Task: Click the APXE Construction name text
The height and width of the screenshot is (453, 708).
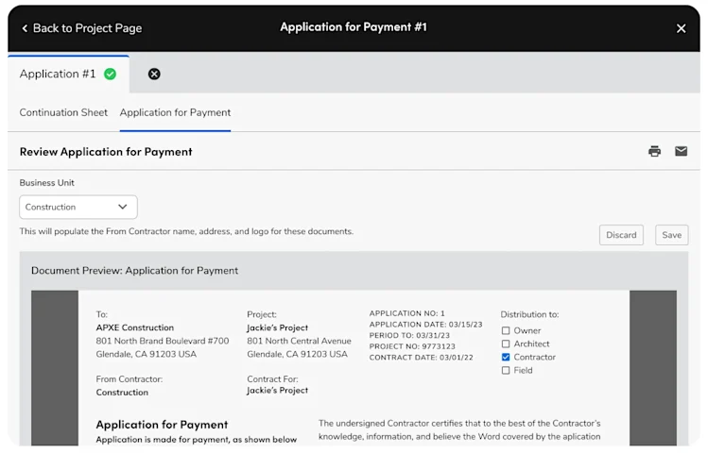Action: coord(134,327)
